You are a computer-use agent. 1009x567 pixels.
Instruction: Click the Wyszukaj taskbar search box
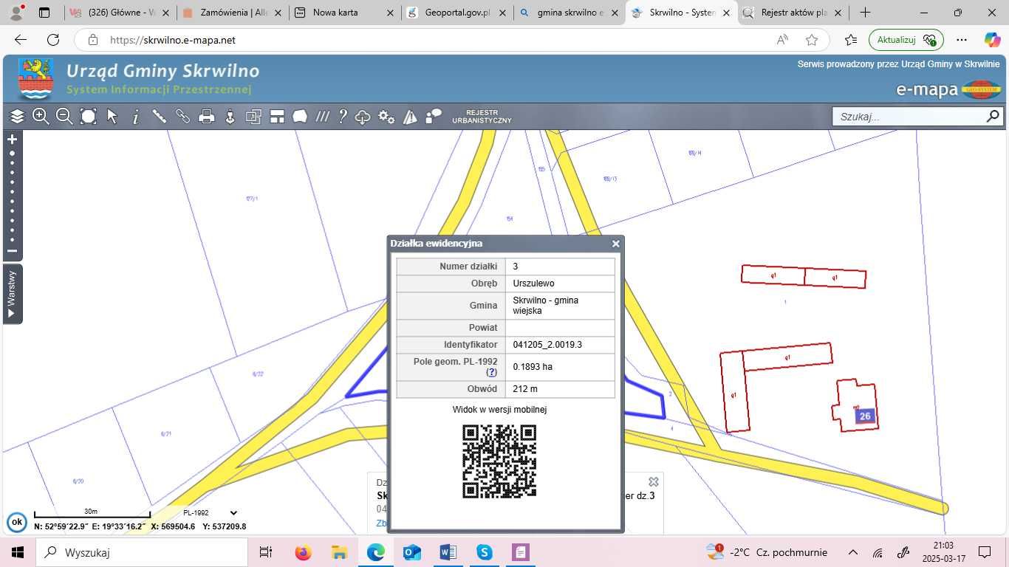(x=142, y=552)
